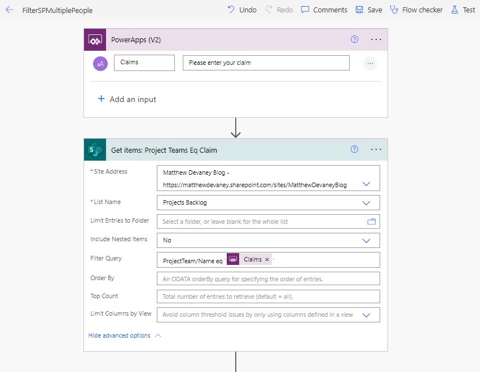Click the Top Count input field
Screen dimensions: 480x372
tap(268, 296)
